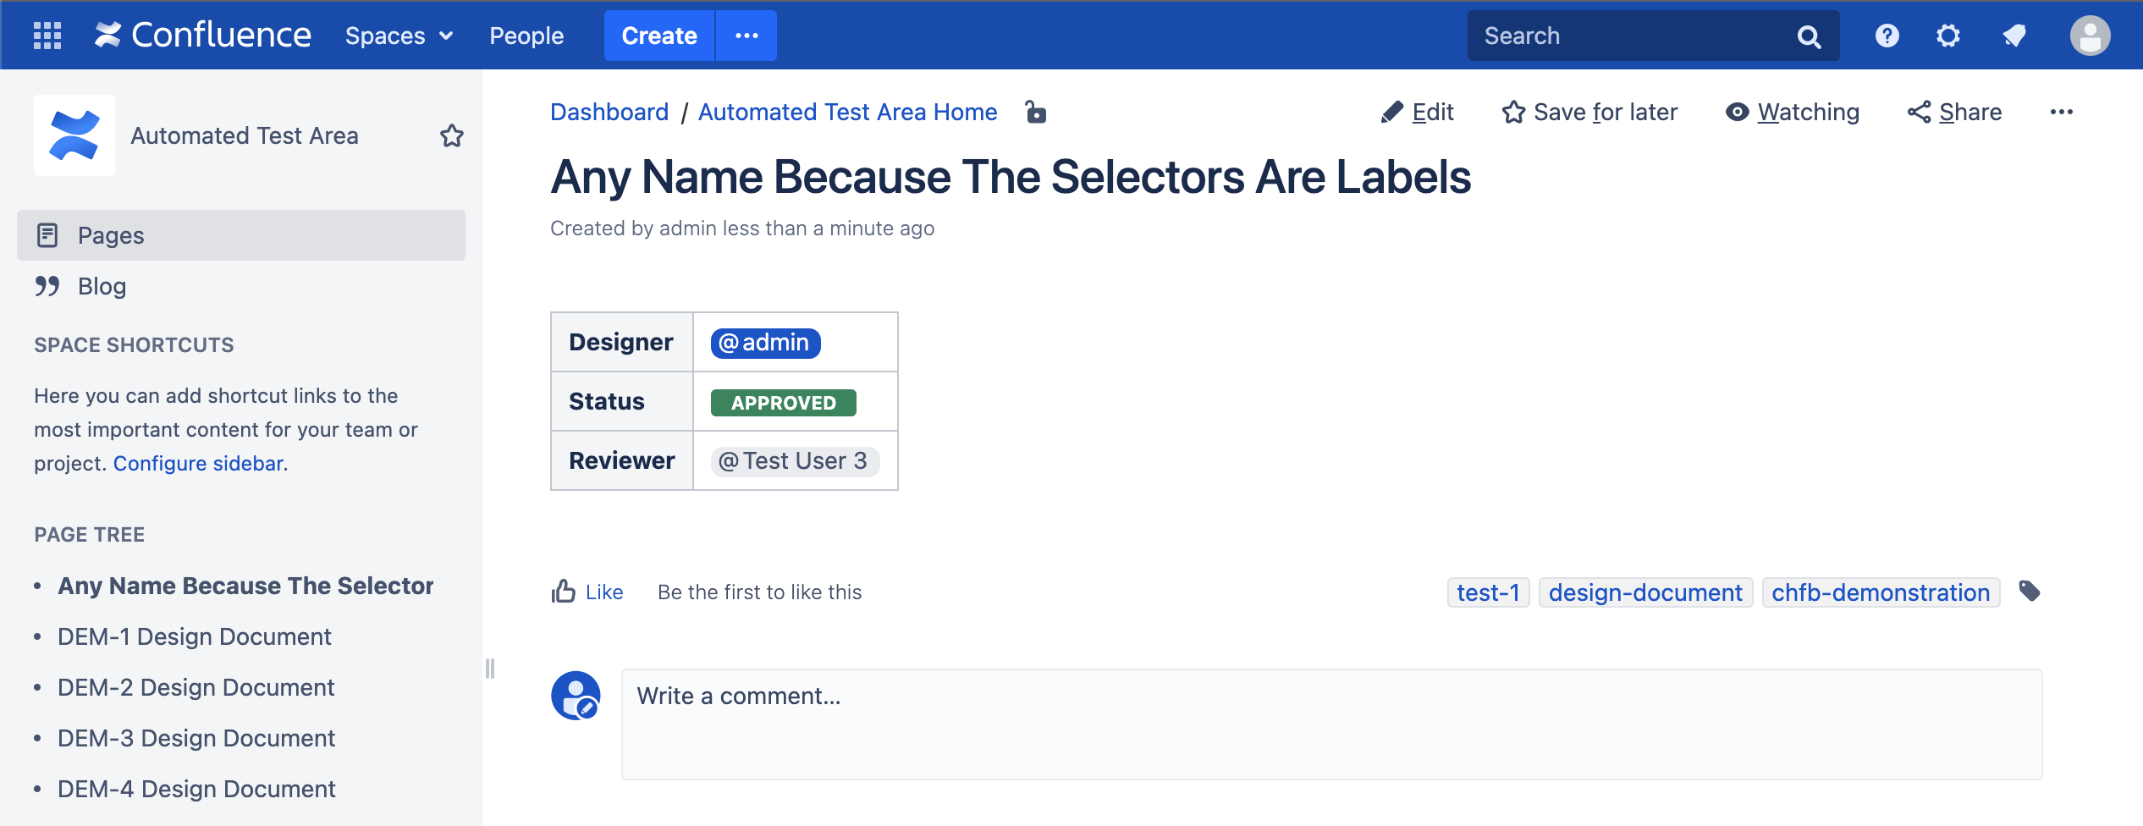Expand the Spaces dropdown menu

(x=399, y=36)
